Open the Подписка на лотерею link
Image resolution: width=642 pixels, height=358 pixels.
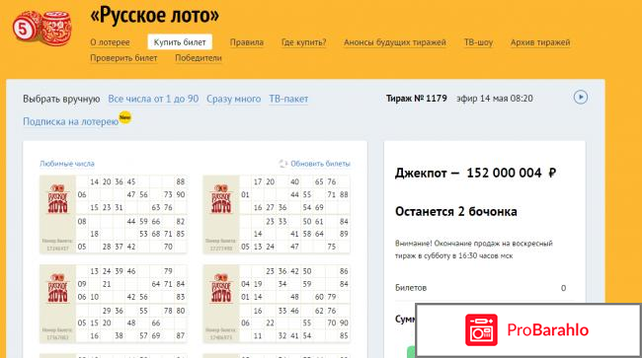[x=70, y=121]
